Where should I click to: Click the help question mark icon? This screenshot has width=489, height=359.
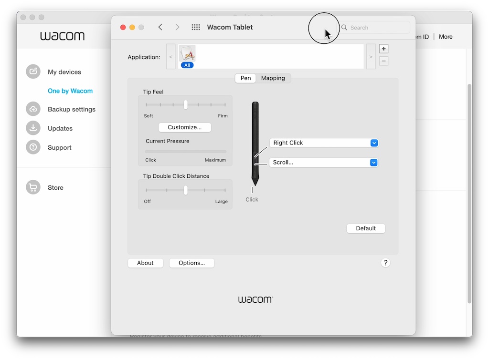tap(385, 263)
